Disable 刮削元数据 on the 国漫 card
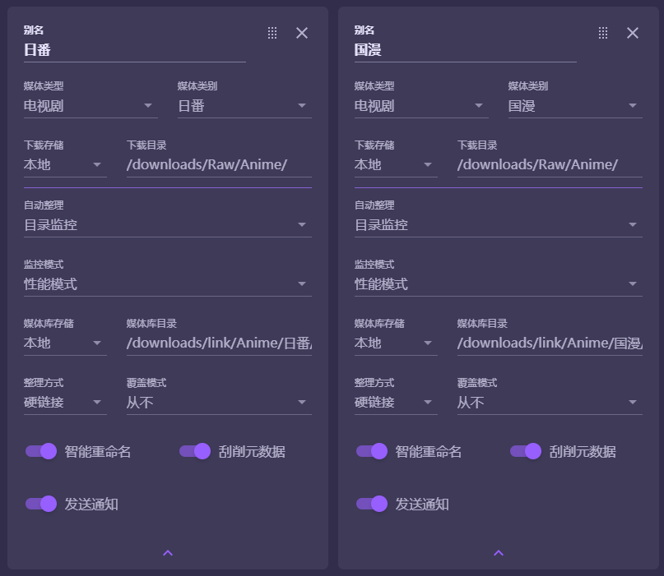The height and width of the screenshot is (576, 664). coord(527,451)
